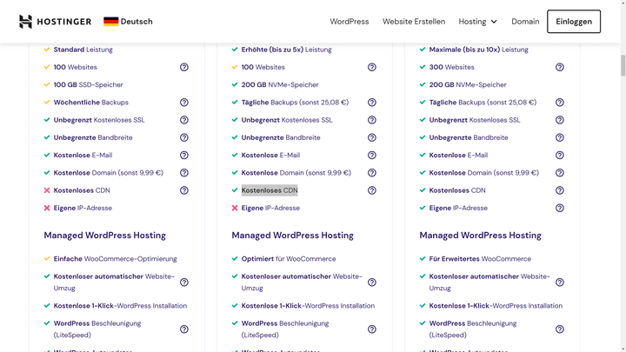This screenshot has height=352, width=626.
Task: Open help icon for Kostenloses CDN in first plan
Action: [184, 190]
